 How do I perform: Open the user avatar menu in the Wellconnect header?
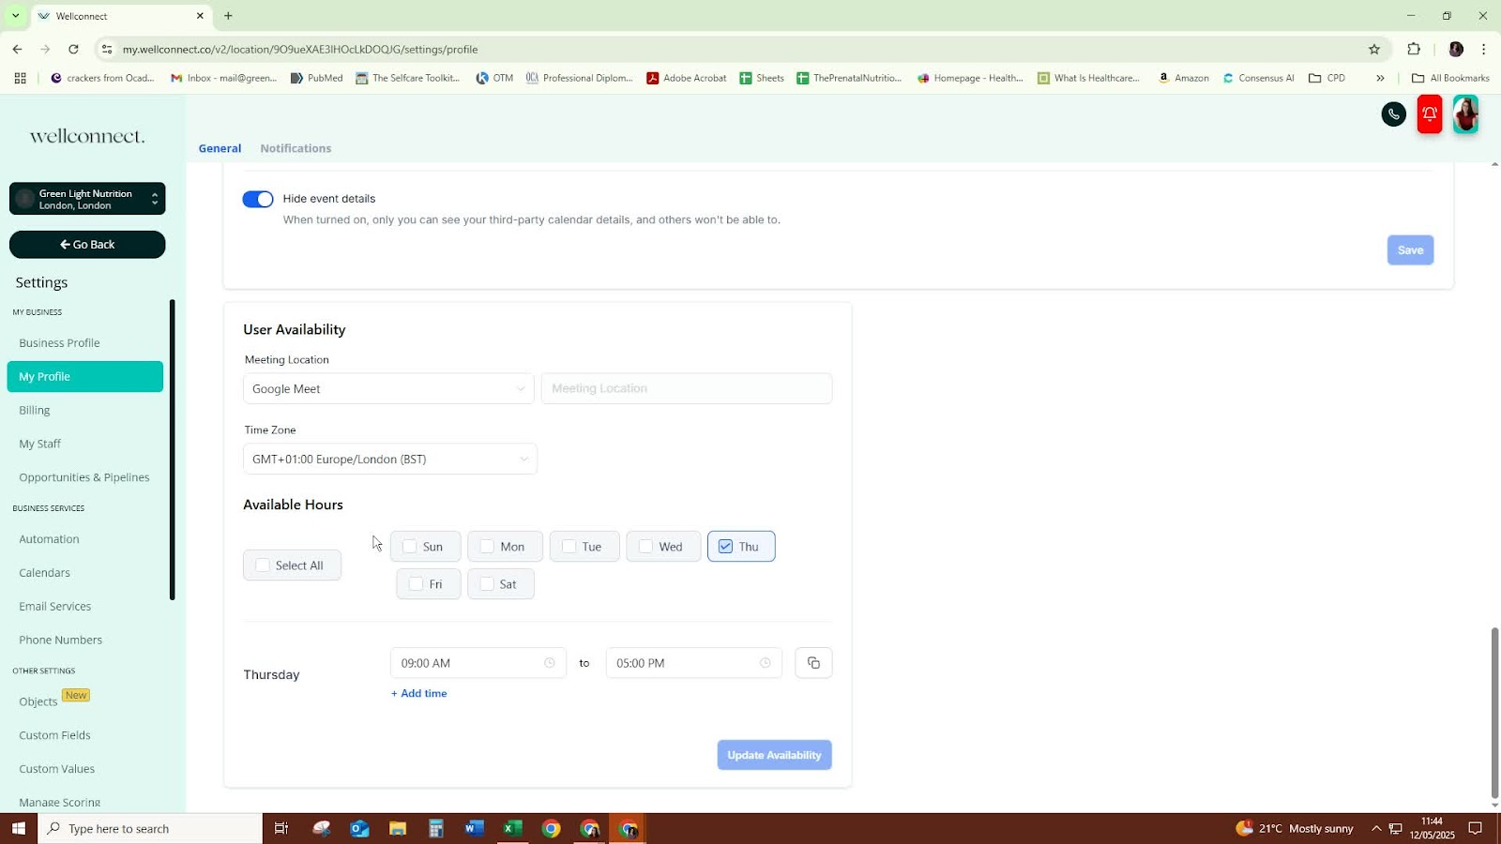click(x=1465, y=114)
